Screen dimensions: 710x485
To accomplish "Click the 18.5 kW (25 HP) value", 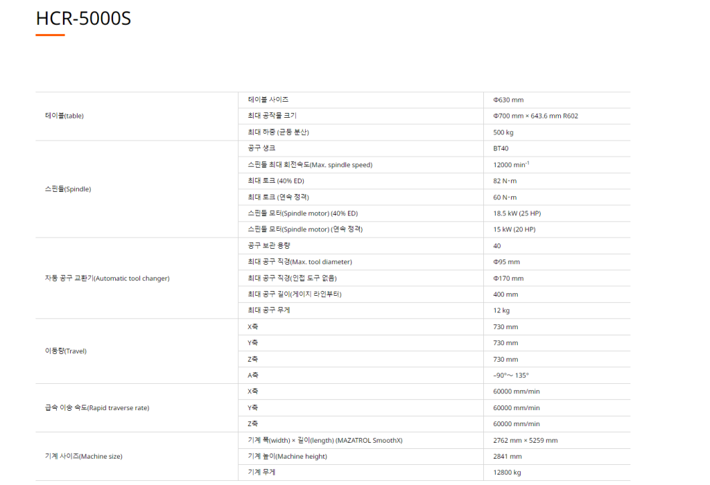I will point(514,213).
